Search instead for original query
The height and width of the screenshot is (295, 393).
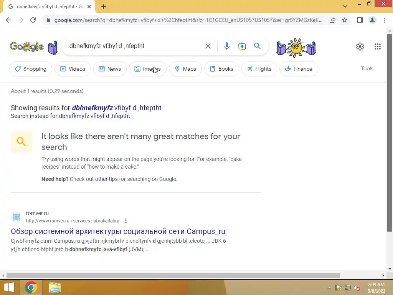[x=94, y=116]
